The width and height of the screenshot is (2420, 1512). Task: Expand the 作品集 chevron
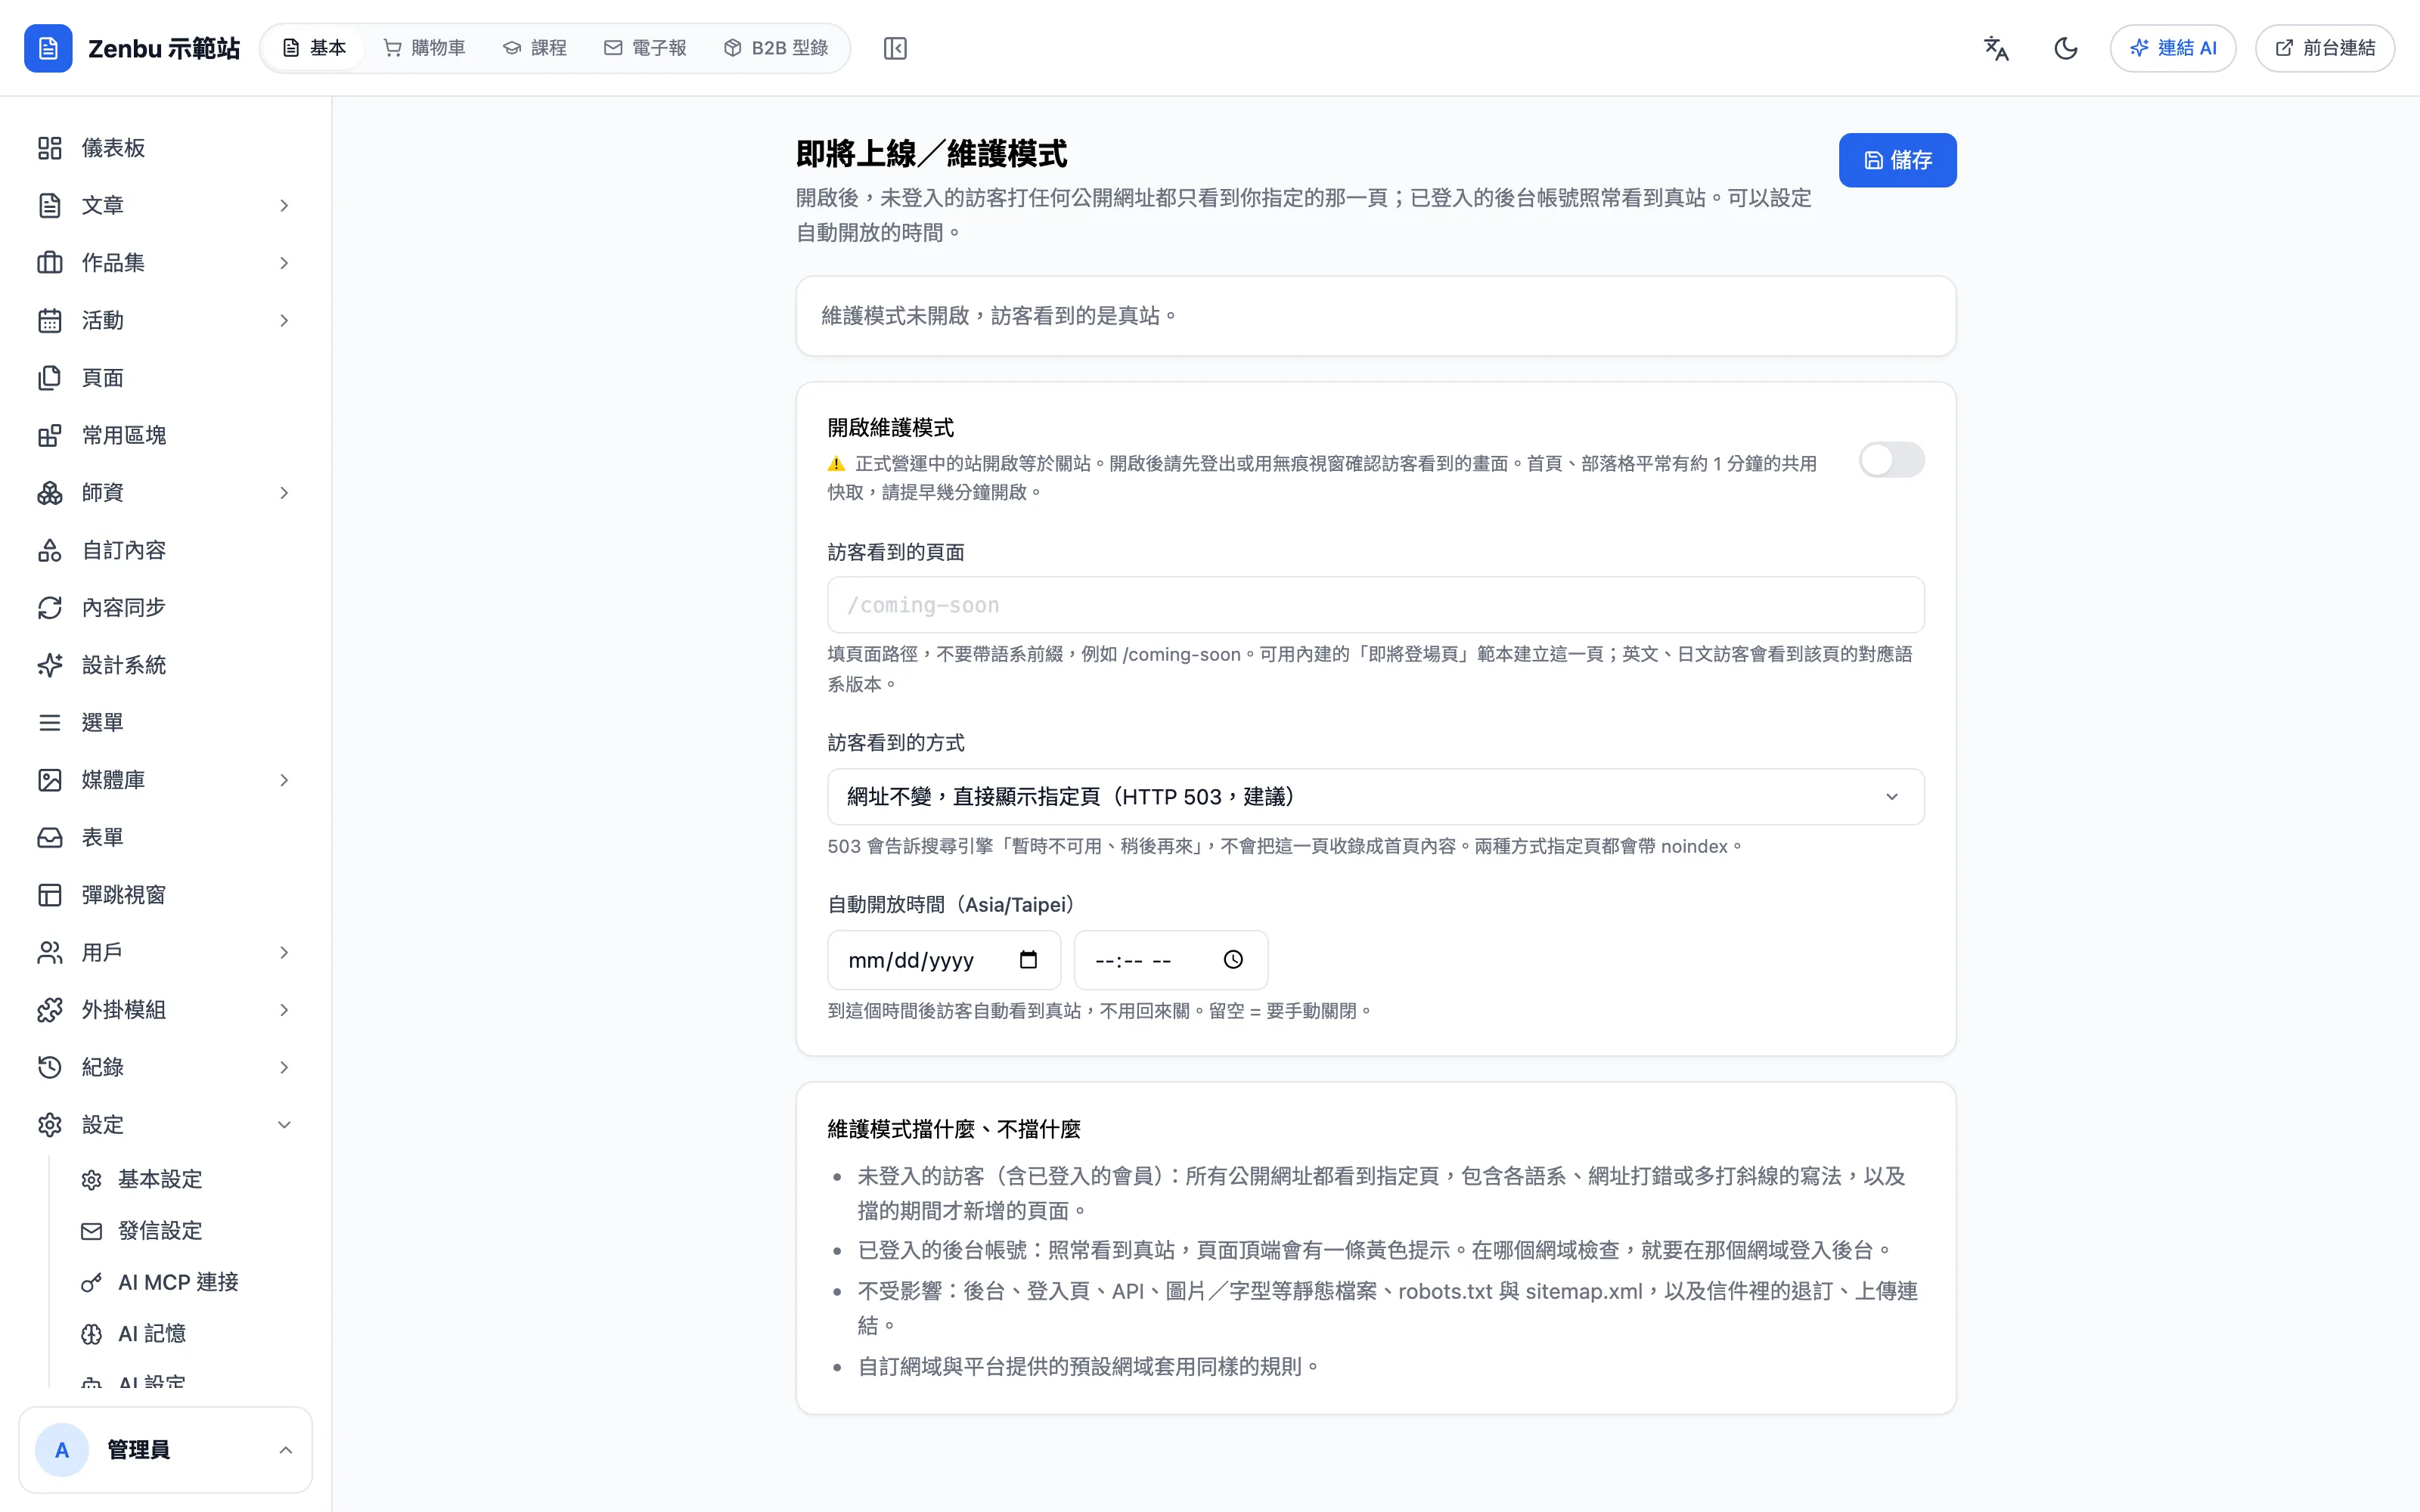click(x=284, y=263)
